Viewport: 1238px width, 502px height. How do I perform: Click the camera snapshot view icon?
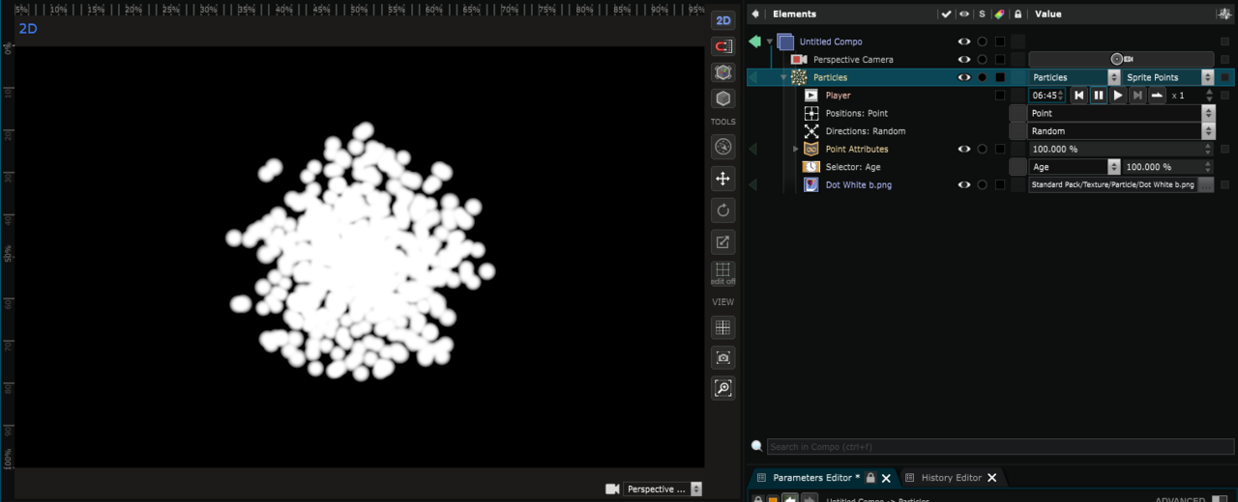click(x=722, y=357)
